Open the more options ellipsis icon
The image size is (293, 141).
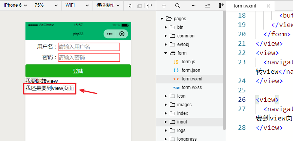pos(194,6)
